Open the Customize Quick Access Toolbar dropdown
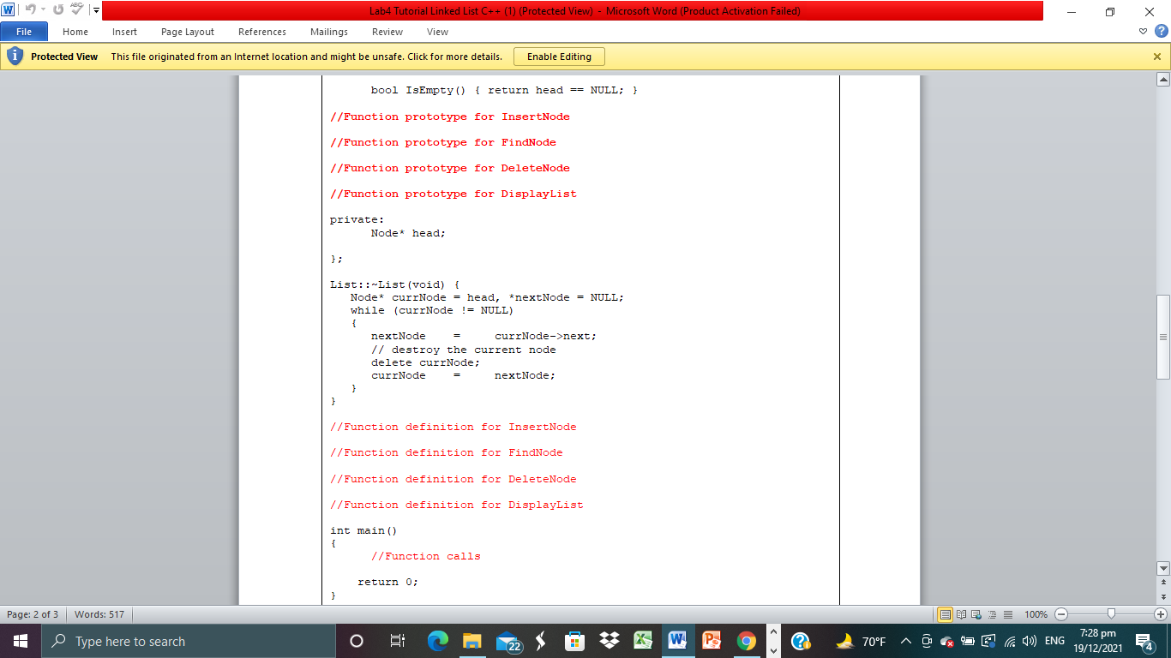The width and height of the screenshot is (1171, 658). click(x=94, y=10)
